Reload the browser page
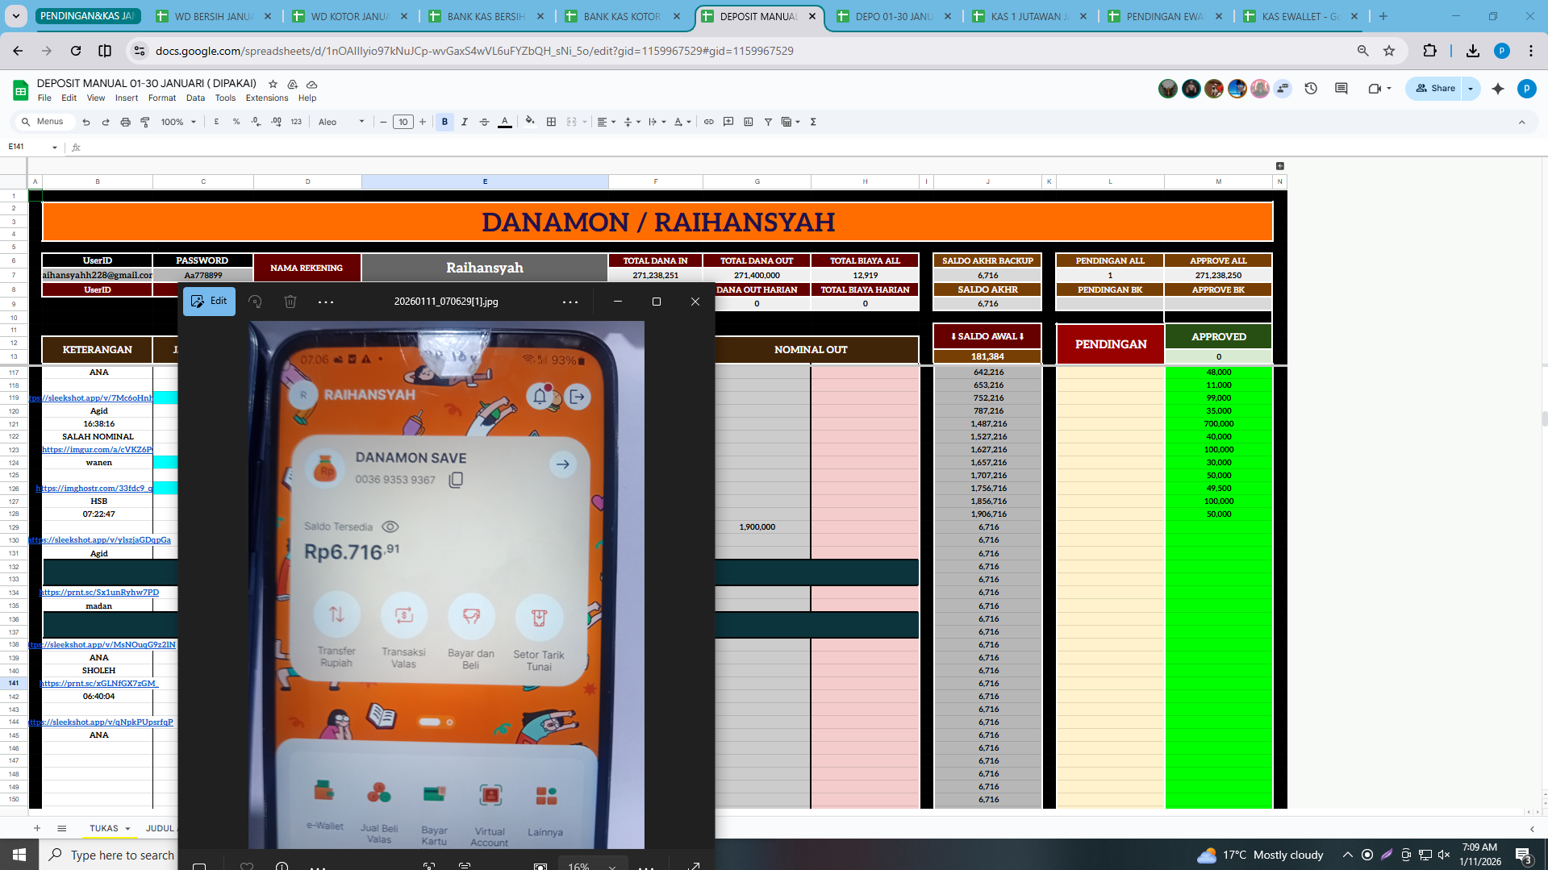Viewport: 1548px width, 870px height. coord(76,51)
